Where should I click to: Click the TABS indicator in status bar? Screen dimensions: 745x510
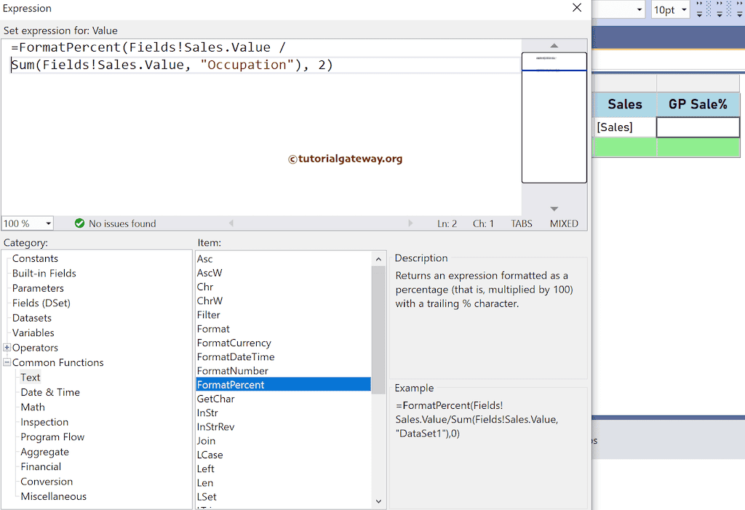(522, 223)
